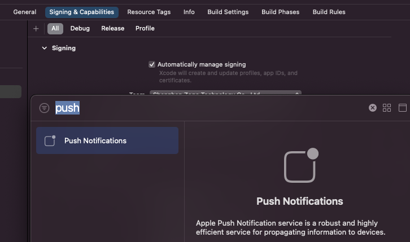This screenshot has width=410, height=242.
Task: Open the Info tab
Action: click(x=189, y=12)
